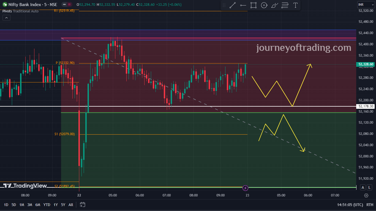Open the time axis settings gear
The width and height of the screenshot is (376, 211).
coord(366,196)
